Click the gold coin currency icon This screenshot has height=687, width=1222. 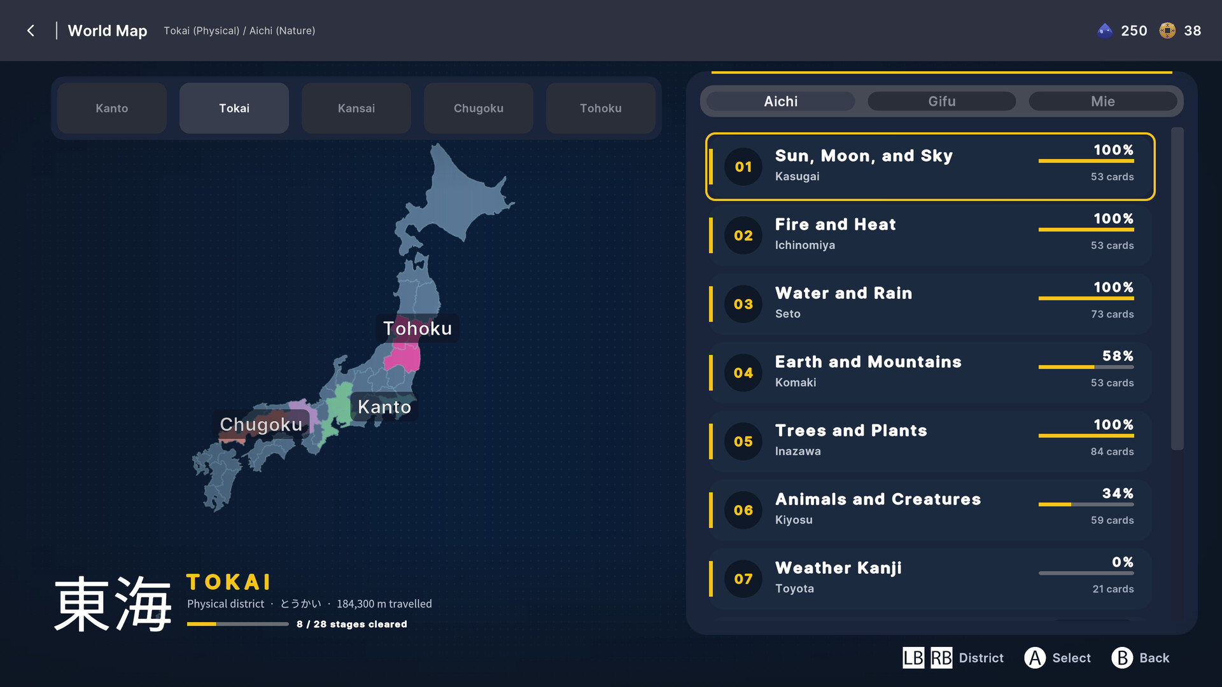tap(1167, 31)
